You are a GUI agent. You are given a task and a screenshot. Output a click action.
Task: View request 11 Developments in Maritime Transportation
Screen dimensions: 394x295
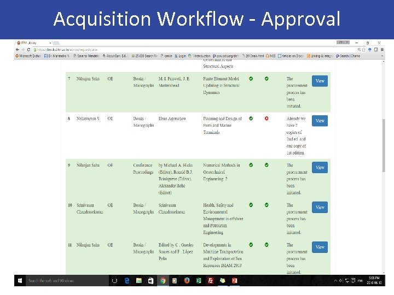(320, 247)
